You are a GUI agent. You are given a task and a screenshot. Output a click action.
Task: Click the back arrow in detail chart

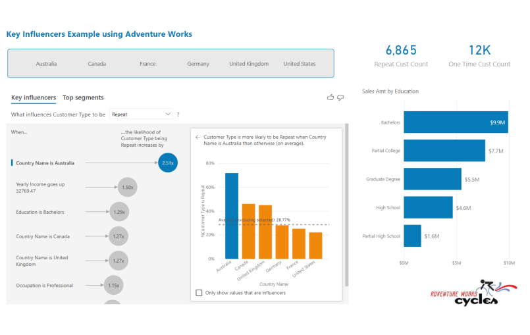coord(198,138)
